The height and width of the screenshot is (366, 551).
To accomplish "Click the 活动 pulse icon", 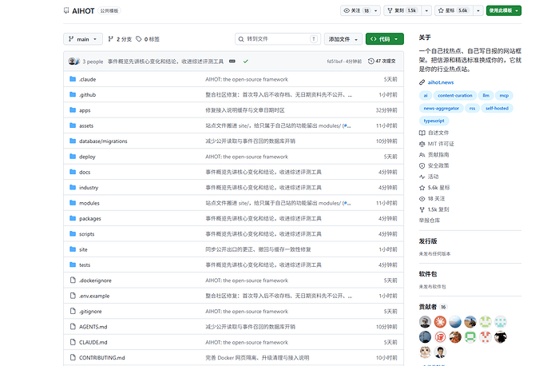I will click(x=422, y=177).
